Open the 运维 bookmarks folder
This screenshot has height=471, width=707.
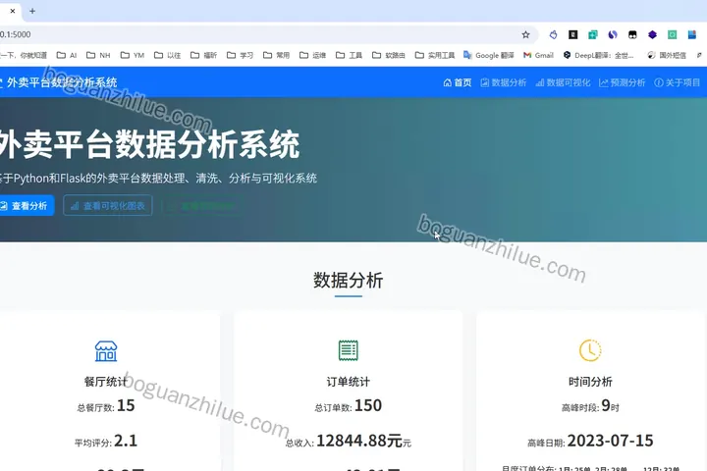click(x=312, y=55)
